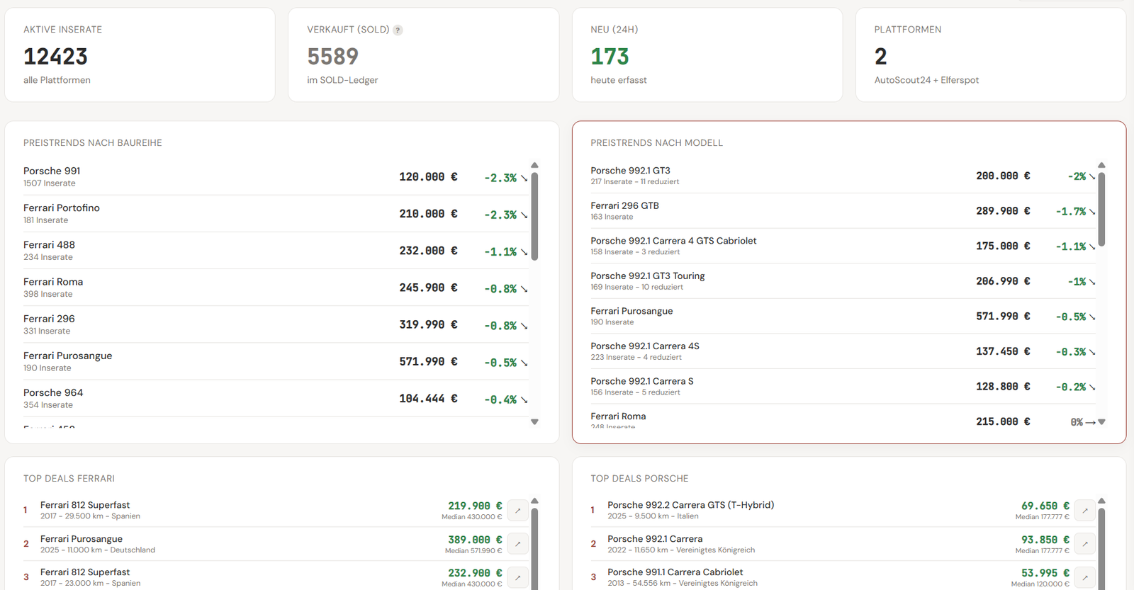
Task: Select the Porsche 991 series row
Action: click(x=276, y=177)
